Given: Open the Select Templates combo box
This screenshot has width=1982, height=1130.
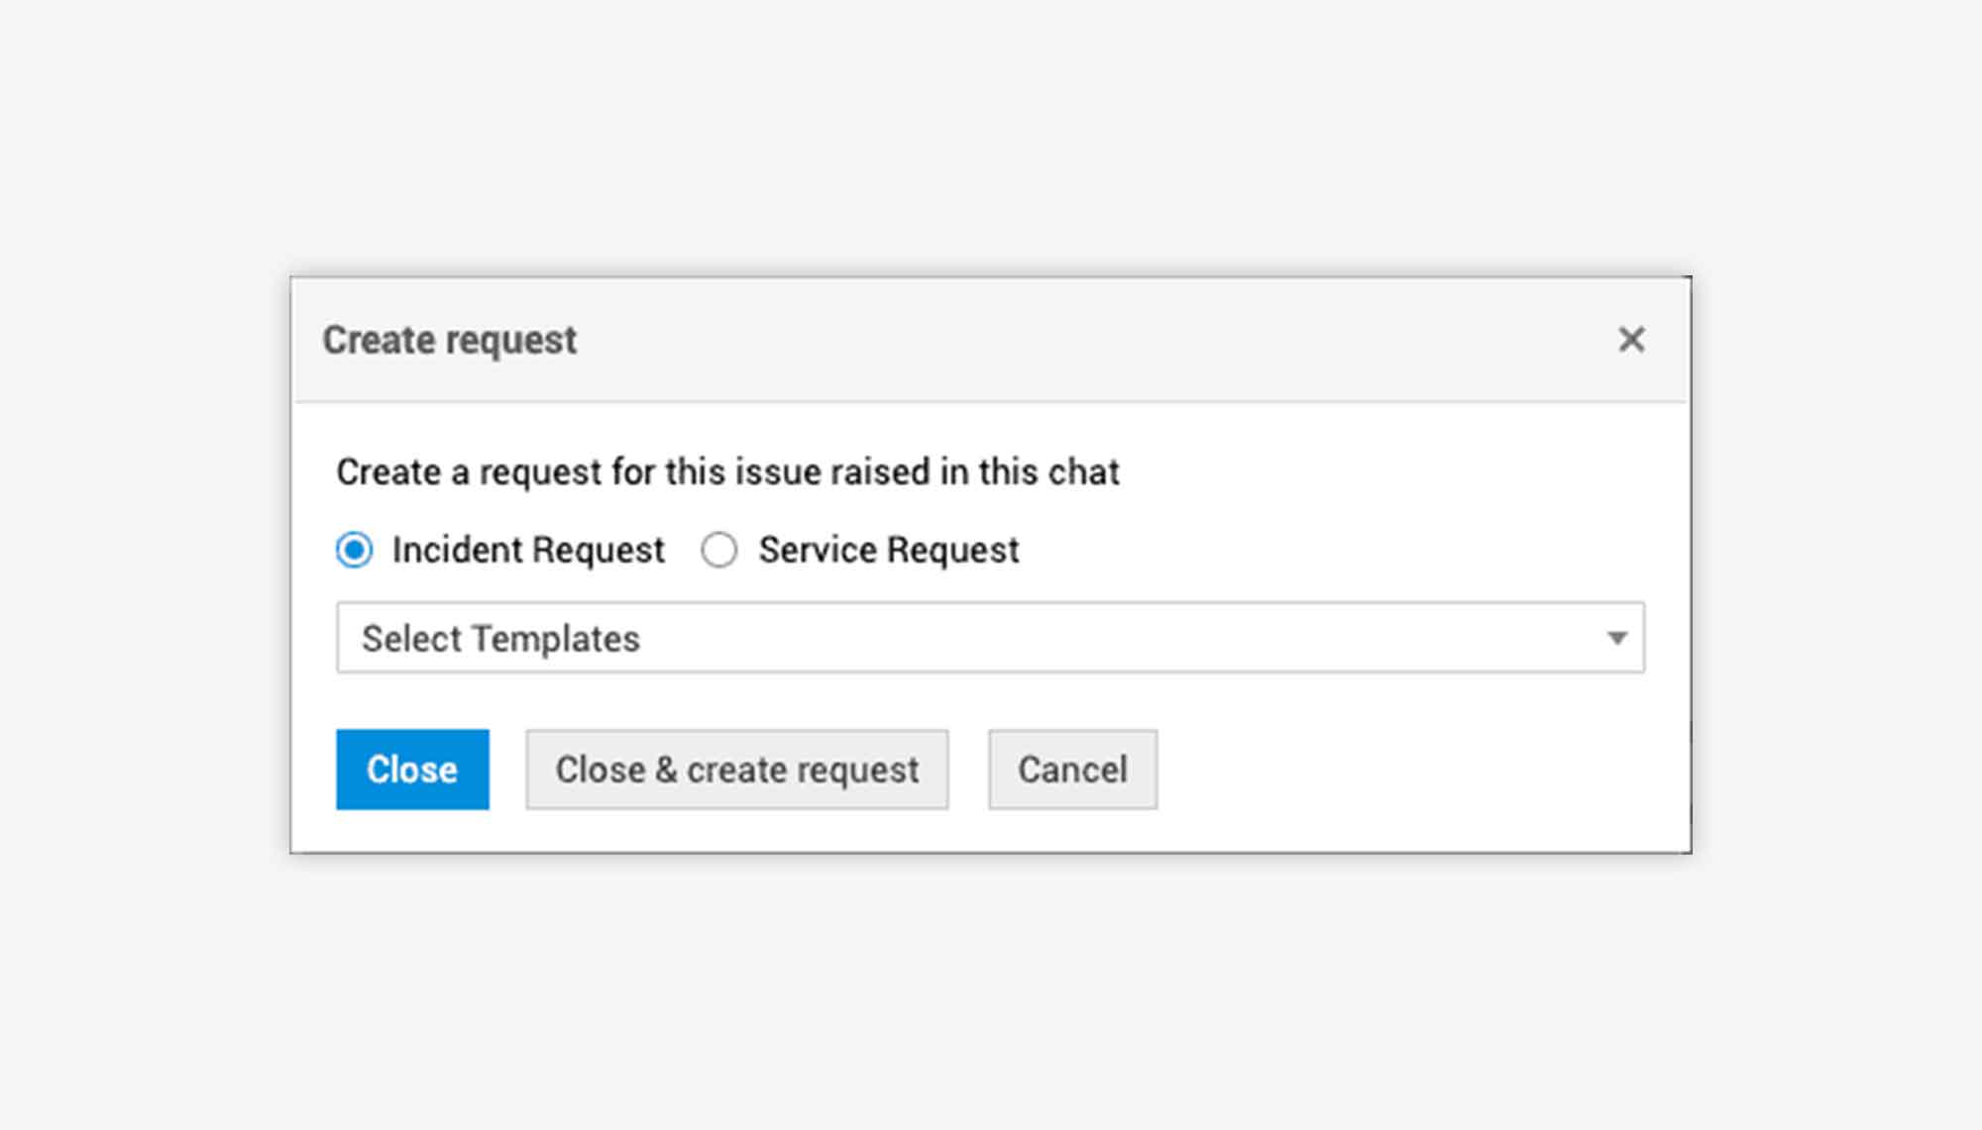Looking at the screenshot, I should [989, 638].
